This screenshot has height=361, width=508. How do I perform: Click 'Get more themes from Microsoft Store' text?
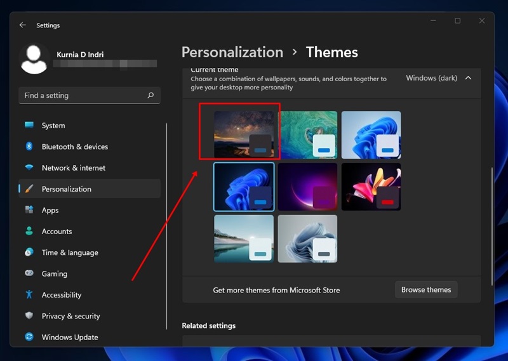[276, 290]
